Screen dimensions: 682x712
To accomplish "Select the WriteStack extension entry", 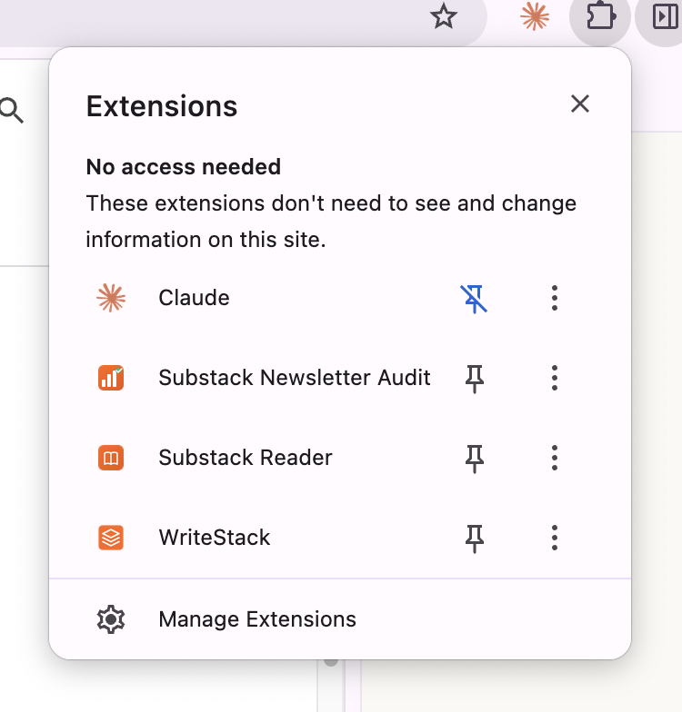I will click(215, 538).
